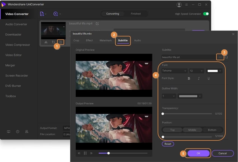Image resolution: width=238 pixels, height=162 pixels.
Task: Expand the Load DVD dropdown arrow
Action: pos(60,14)
